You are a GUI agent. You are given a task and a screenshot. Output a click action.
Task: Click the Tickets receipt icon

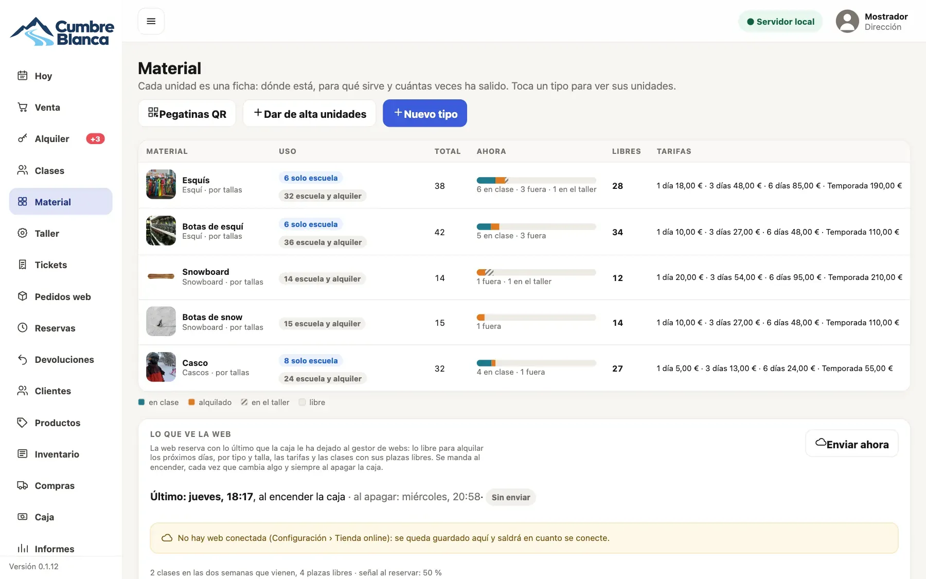tap(22, 265)
